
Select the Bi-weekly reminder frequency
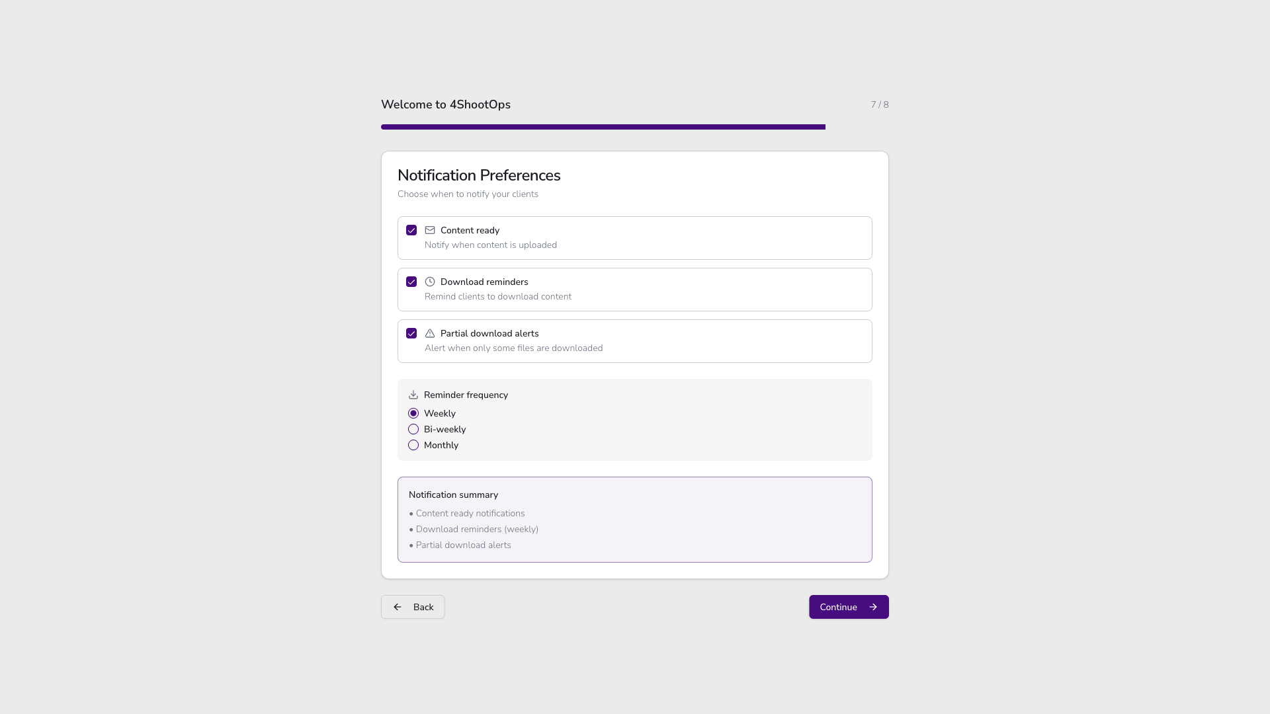pyautogui.click(x=413, y=429)
